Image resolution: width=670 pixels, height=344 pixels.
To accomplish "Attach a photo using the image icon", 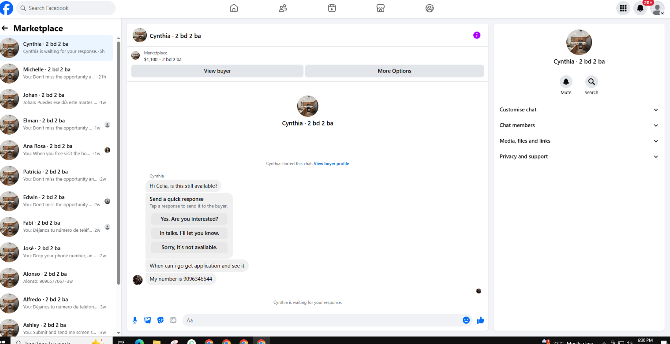I will [148, 320].
